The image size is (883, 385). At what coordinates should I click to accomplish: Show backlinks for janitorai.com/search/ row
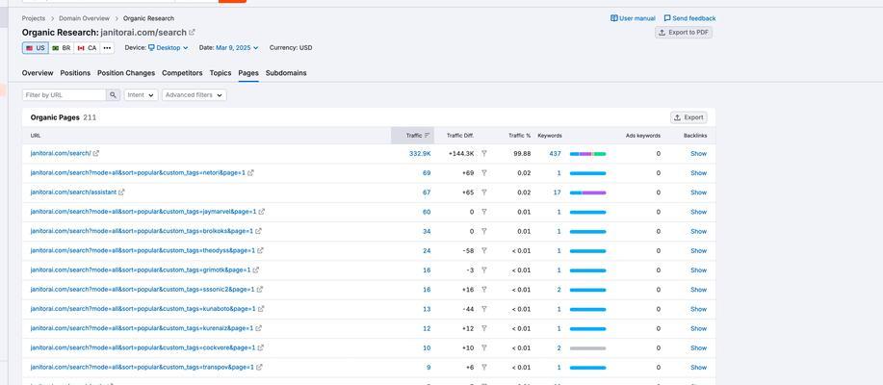(698, 153)
